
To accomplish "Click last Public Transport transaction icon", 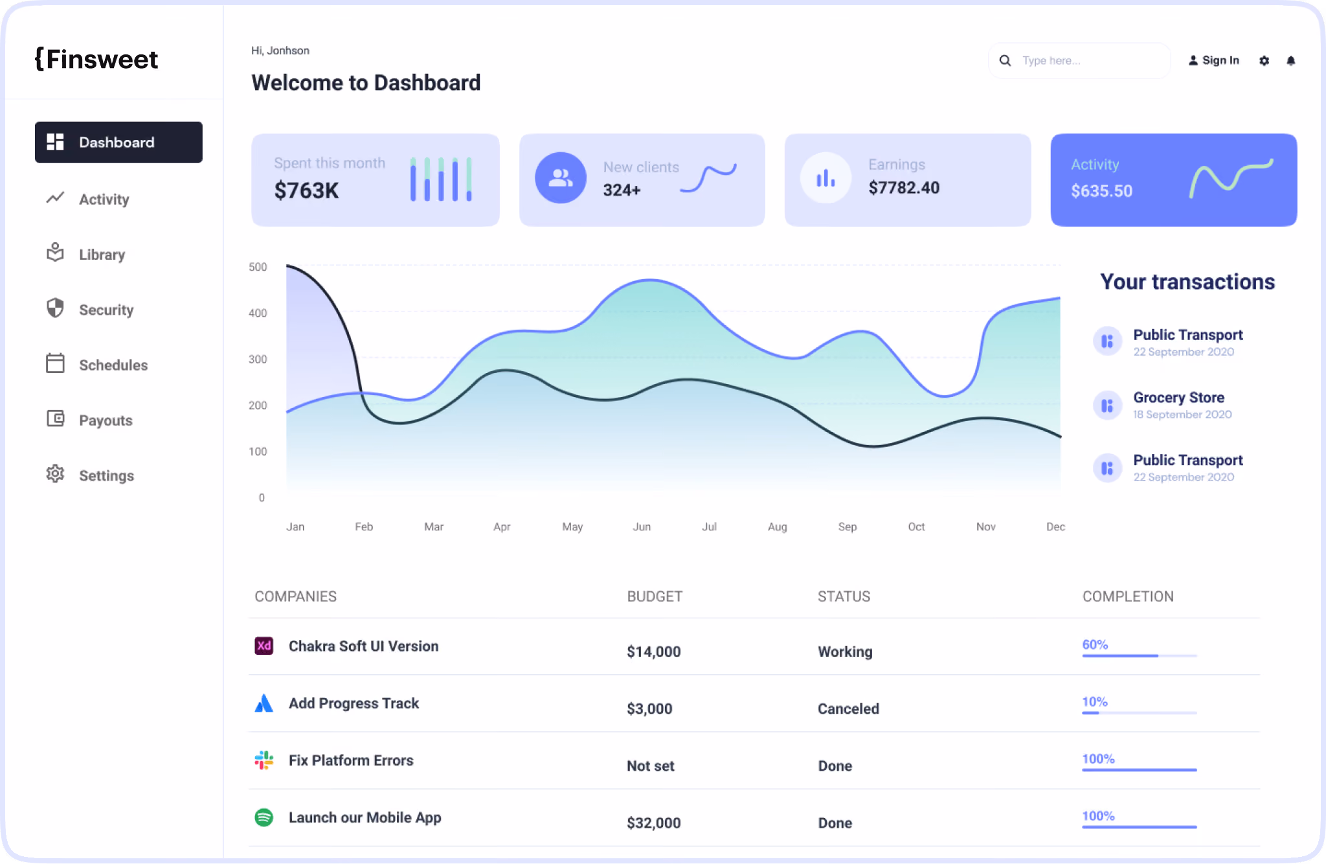I will click(1107, 468).
